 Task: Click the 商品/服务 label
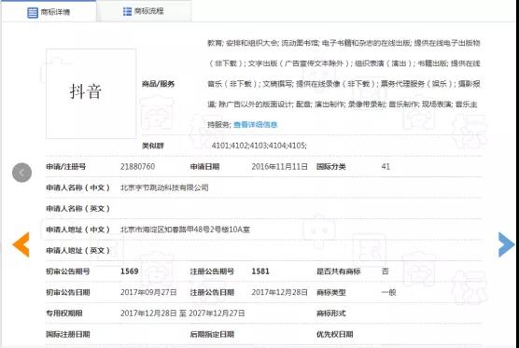click(158, 84)
